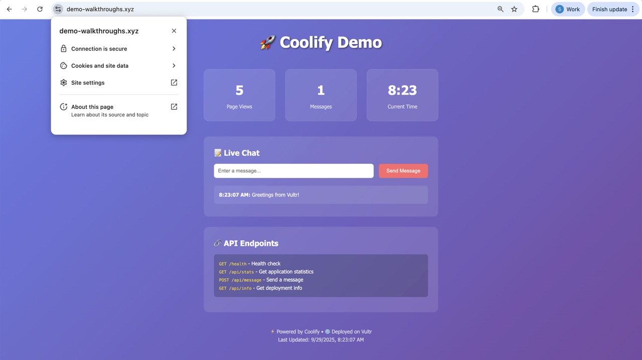Click the zoom magnifier icon in address bar
Image resolution: width=642 pixels, height=360 pixels.
coord(500,9)
